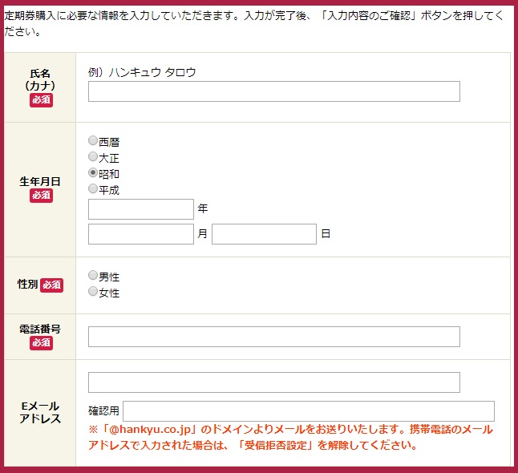This screenshot has height=473, width=518.
Task: Click the 生年月日 label
Action: [x=40, y=182]
